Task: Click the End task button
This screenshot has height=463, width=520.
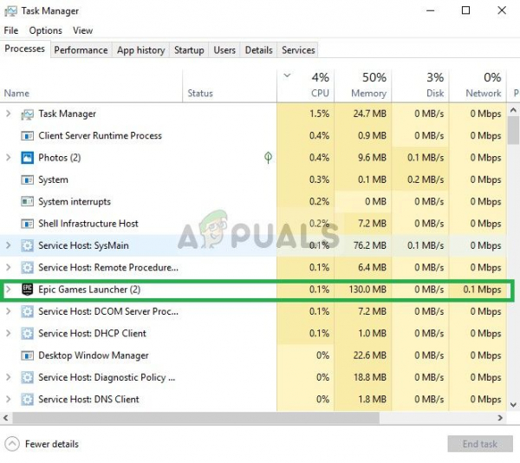Action: 480,444
